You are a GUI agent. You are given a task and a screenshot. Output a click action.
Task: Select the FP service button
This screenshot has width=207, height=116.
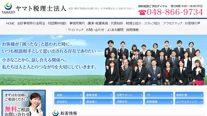(x=159, y=95)
